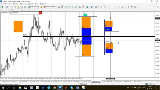Image resolution: width=160 pixels, height=90 pixels.
Task: Open the Market Watch panel icon
Action: click(x=12, y=7)
